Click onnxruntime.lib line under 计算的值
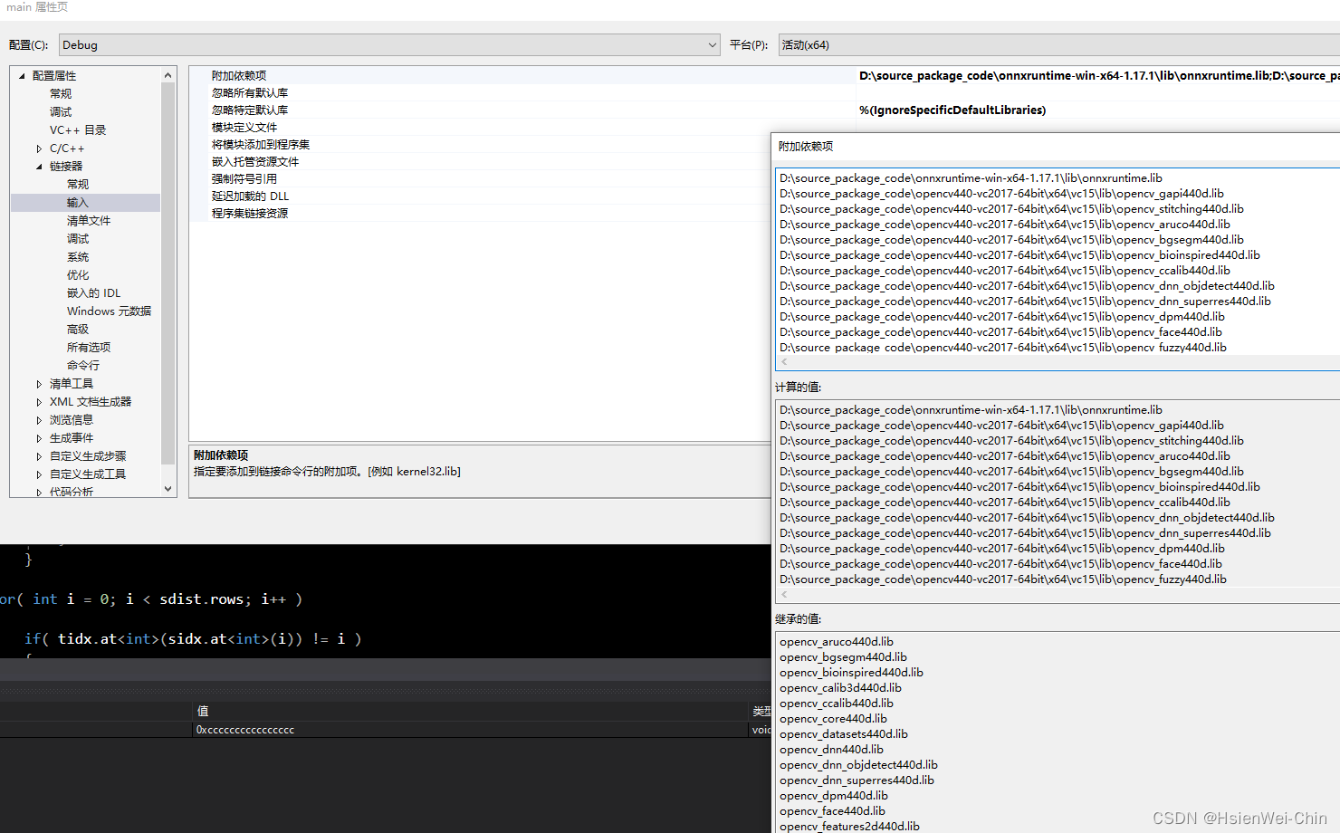 pos(971,410)
